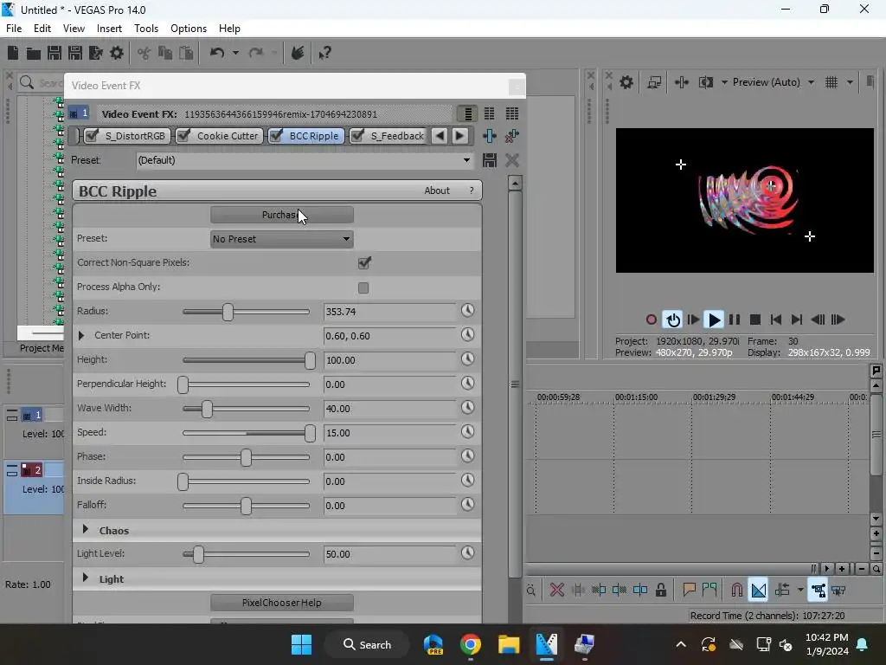Select the Cookie Cutter plug-in tab
Screen dimensions: 886x665
[x=219, y=136]
